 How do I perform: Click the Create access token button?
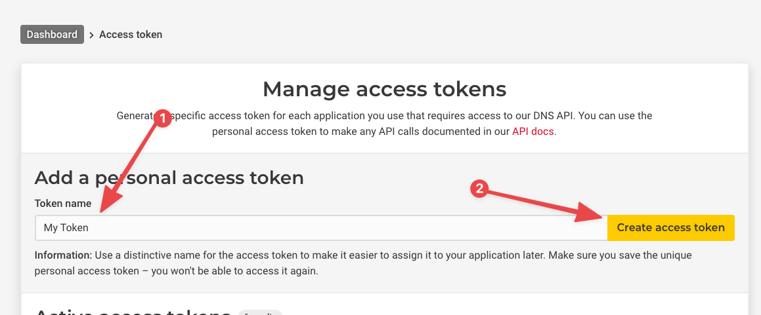click(x=671, y=227)
